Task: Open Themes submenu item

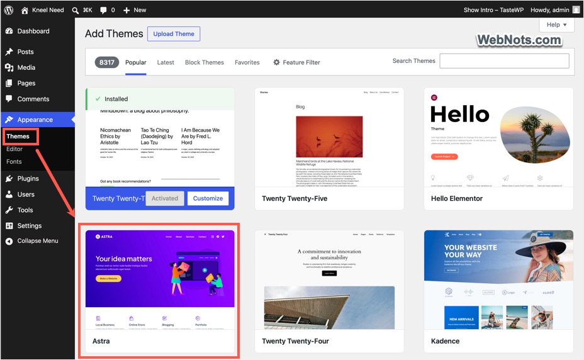Action: (18, 137)
